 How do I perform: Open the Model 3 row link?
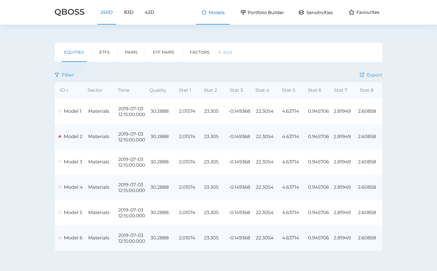(73, 162)
